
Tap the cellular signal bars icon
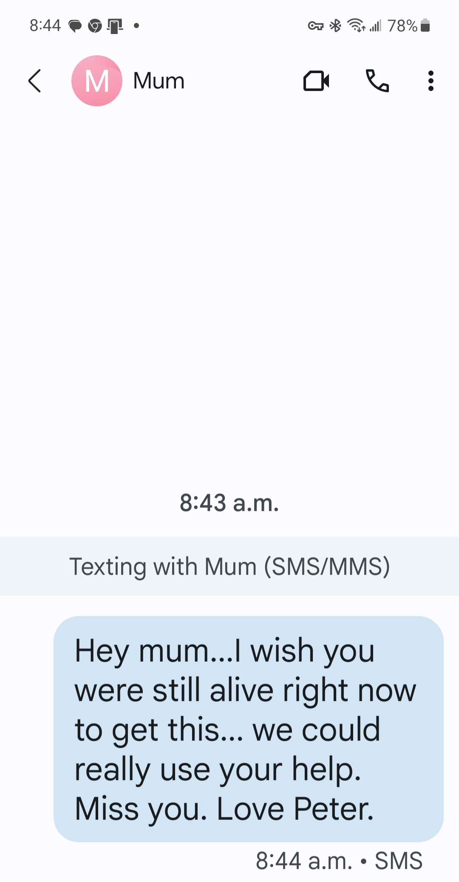(x=375, y=26)
